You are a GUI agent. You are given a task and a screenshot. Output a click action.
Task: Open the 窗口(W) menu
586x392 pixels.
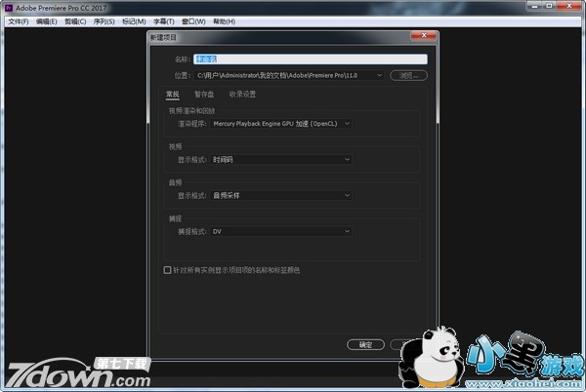[x=193, y=21]
